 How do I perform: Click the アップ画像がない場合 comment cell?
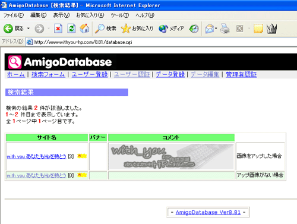pyautogui.click(x=260, y=175)
